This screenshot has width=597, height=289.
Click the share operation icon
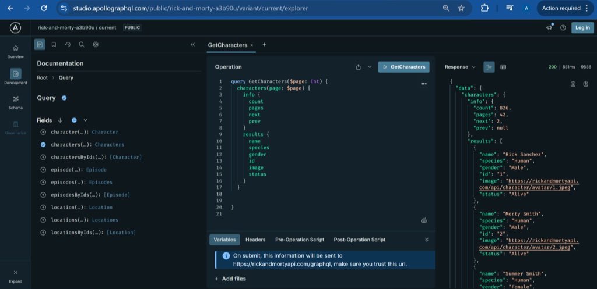click(359, 67)
